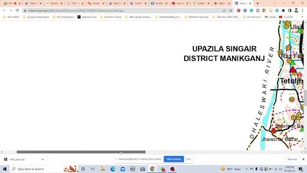Reload the savar.jpg page
307x173 pixels.
(17, 11)
